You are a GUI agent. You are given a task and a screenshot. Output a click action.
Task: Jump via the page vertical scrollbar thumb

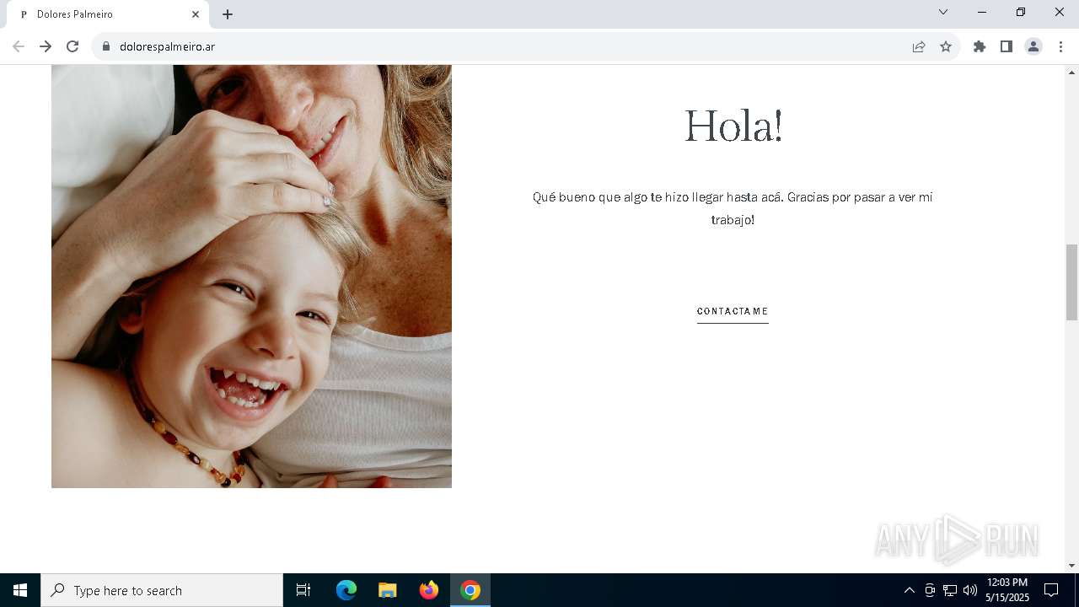[x=1071, y=282]
